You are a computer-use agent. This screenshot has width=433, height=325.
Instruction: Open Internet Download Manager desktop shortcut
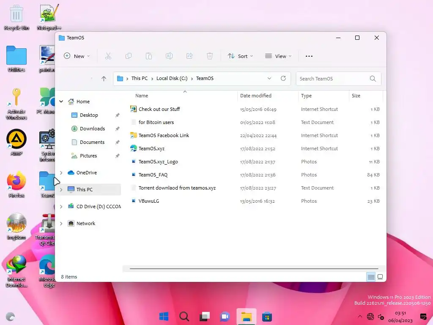(16, 271)
